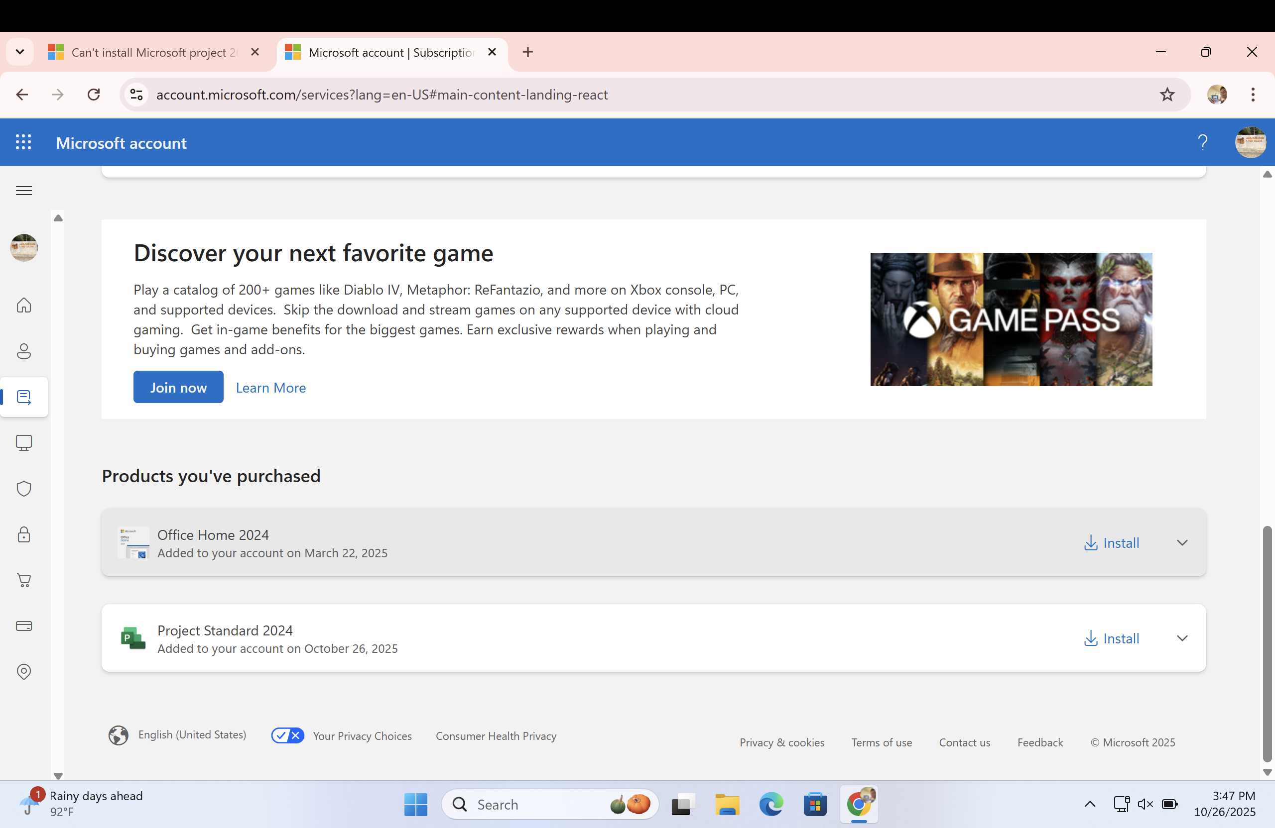Expand Office Home 2024 details chevron
This screenshot has height=828, width=1275.
pyautogui.click(x=1182, y=543)
